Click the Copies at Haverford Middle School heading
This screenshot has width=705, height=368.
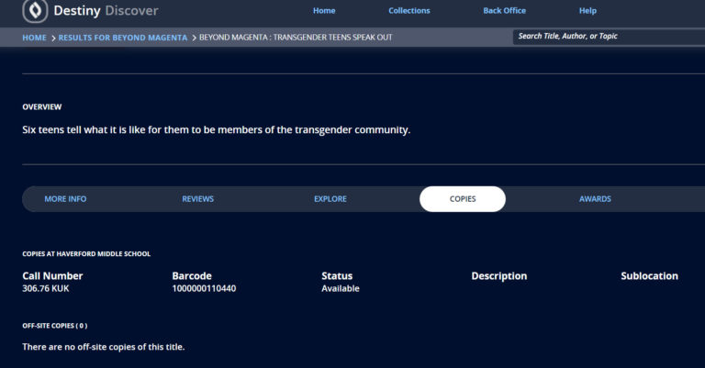(x=86, y=254)
